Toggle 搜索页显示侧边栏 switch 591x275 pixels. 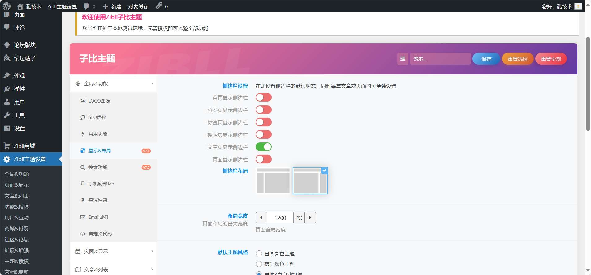tap(264, 135)
